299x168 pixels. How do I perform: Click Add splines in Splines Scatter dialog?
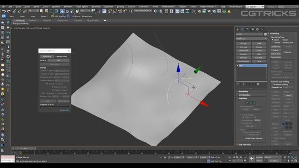pyautogui.click(x=47, y=56)
